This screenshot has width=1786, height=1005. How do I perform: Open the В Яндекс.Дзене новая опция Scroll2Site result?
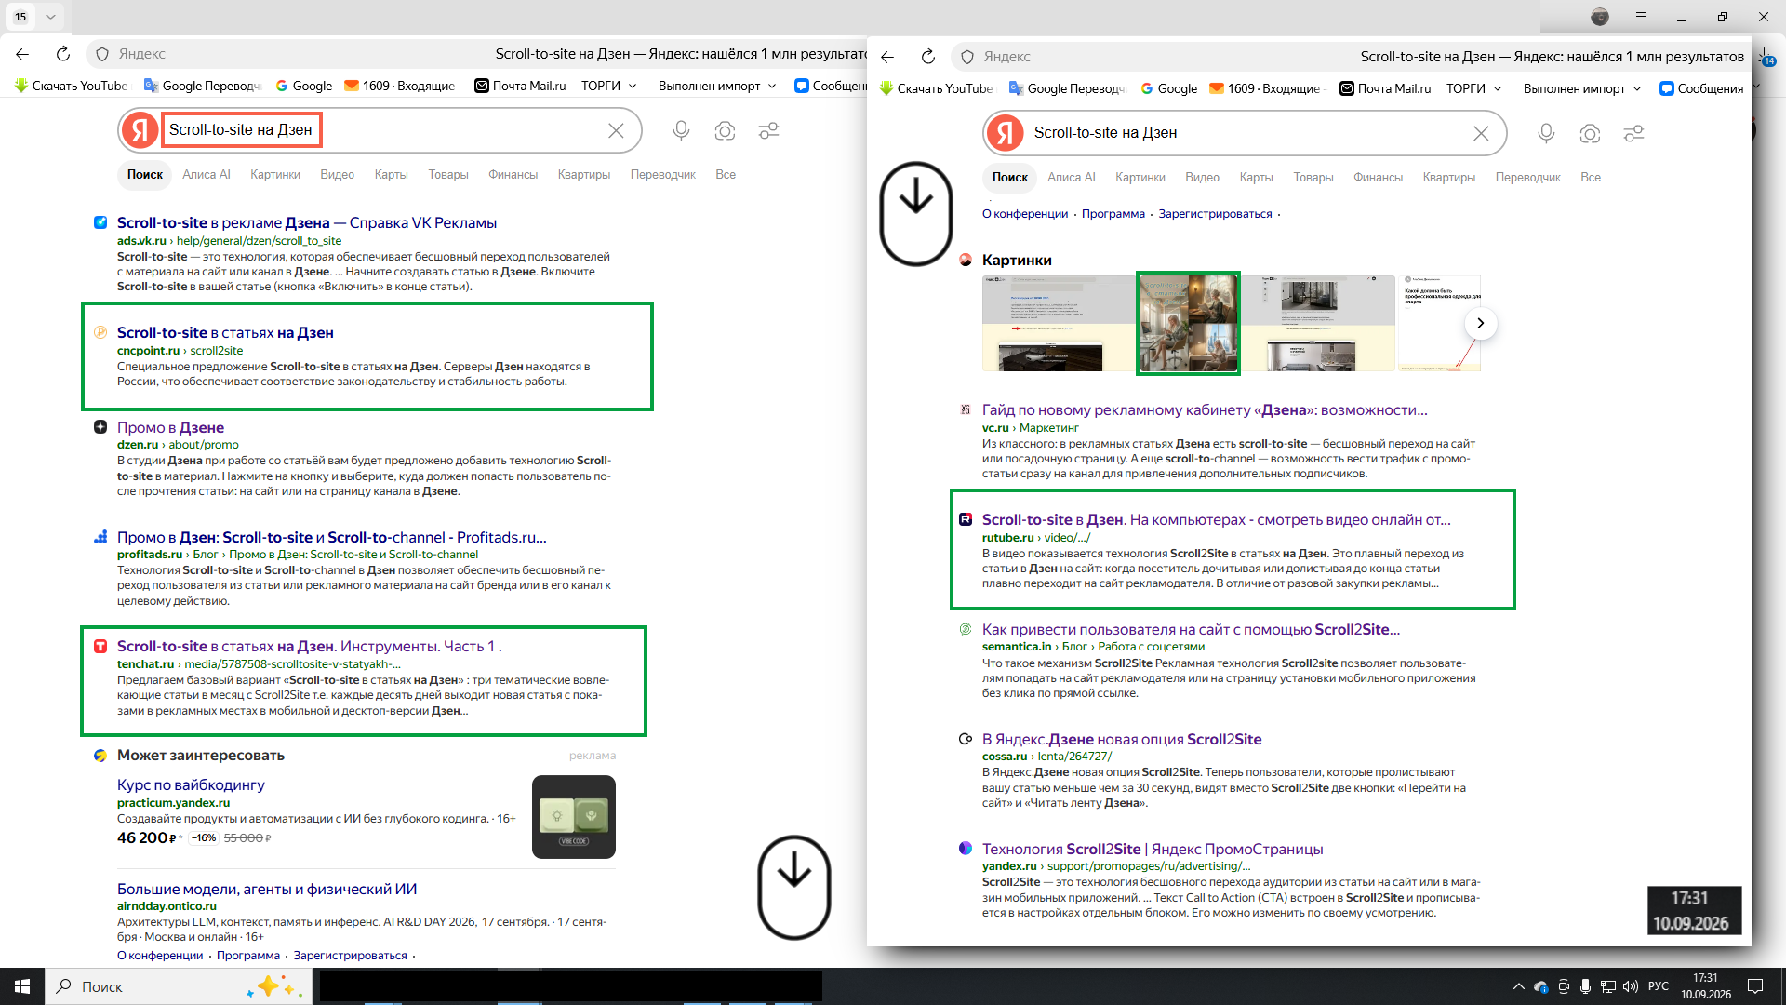pos(1122,740)
